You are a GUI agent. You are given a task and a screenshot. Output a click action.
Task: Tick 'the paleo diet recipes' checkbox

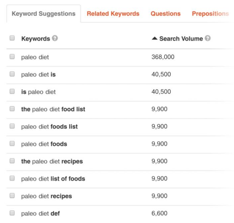pyautogui.click(x=12, y=161)
